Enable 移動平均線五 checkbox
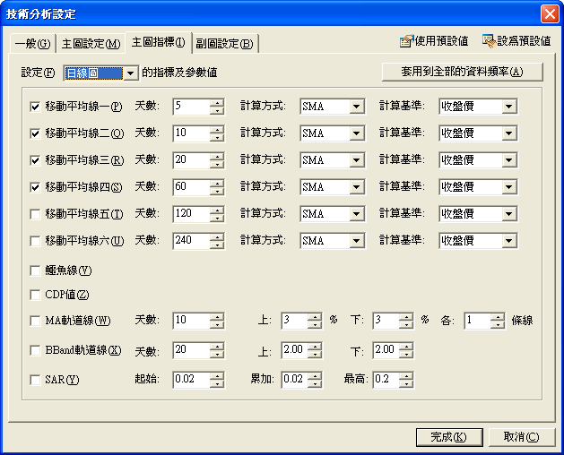 tap(36, 214)
